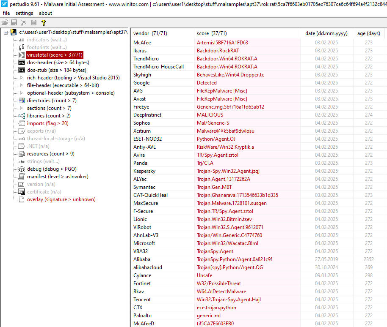Click the overlay page icon
This screenshot has height=327, width=387.
coord(22,199)
